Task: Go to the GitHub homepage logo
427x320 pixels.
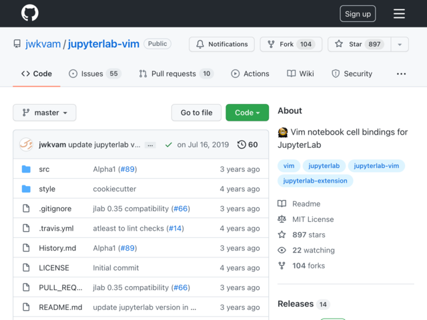Action: 29,13
